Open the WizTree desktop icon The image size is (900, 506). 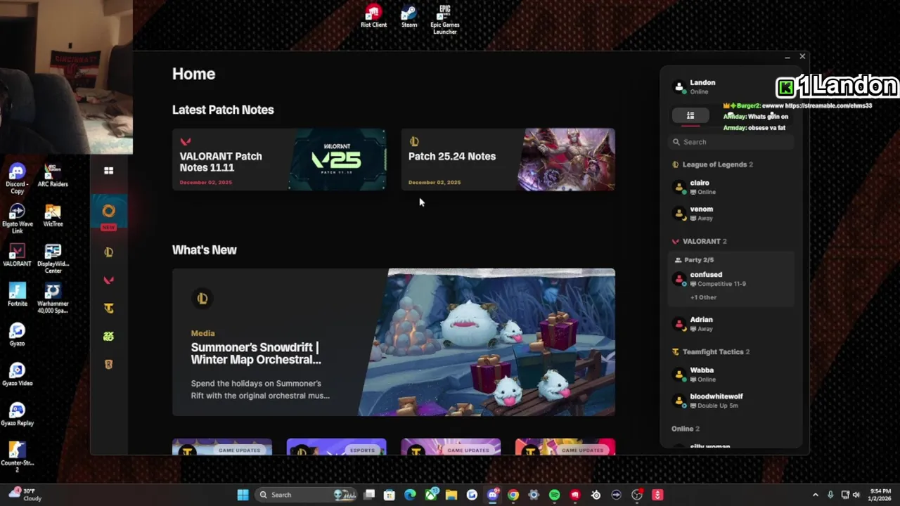(53, 216)
